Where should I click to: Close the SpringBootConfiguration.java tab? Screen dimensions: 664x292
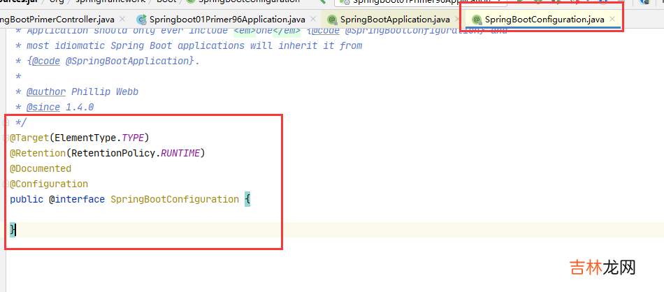(x=613, y=20)
